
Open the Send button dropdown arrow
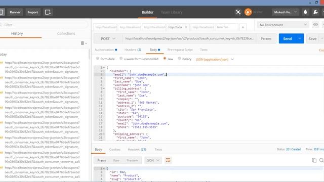click(x=300, y=38)
